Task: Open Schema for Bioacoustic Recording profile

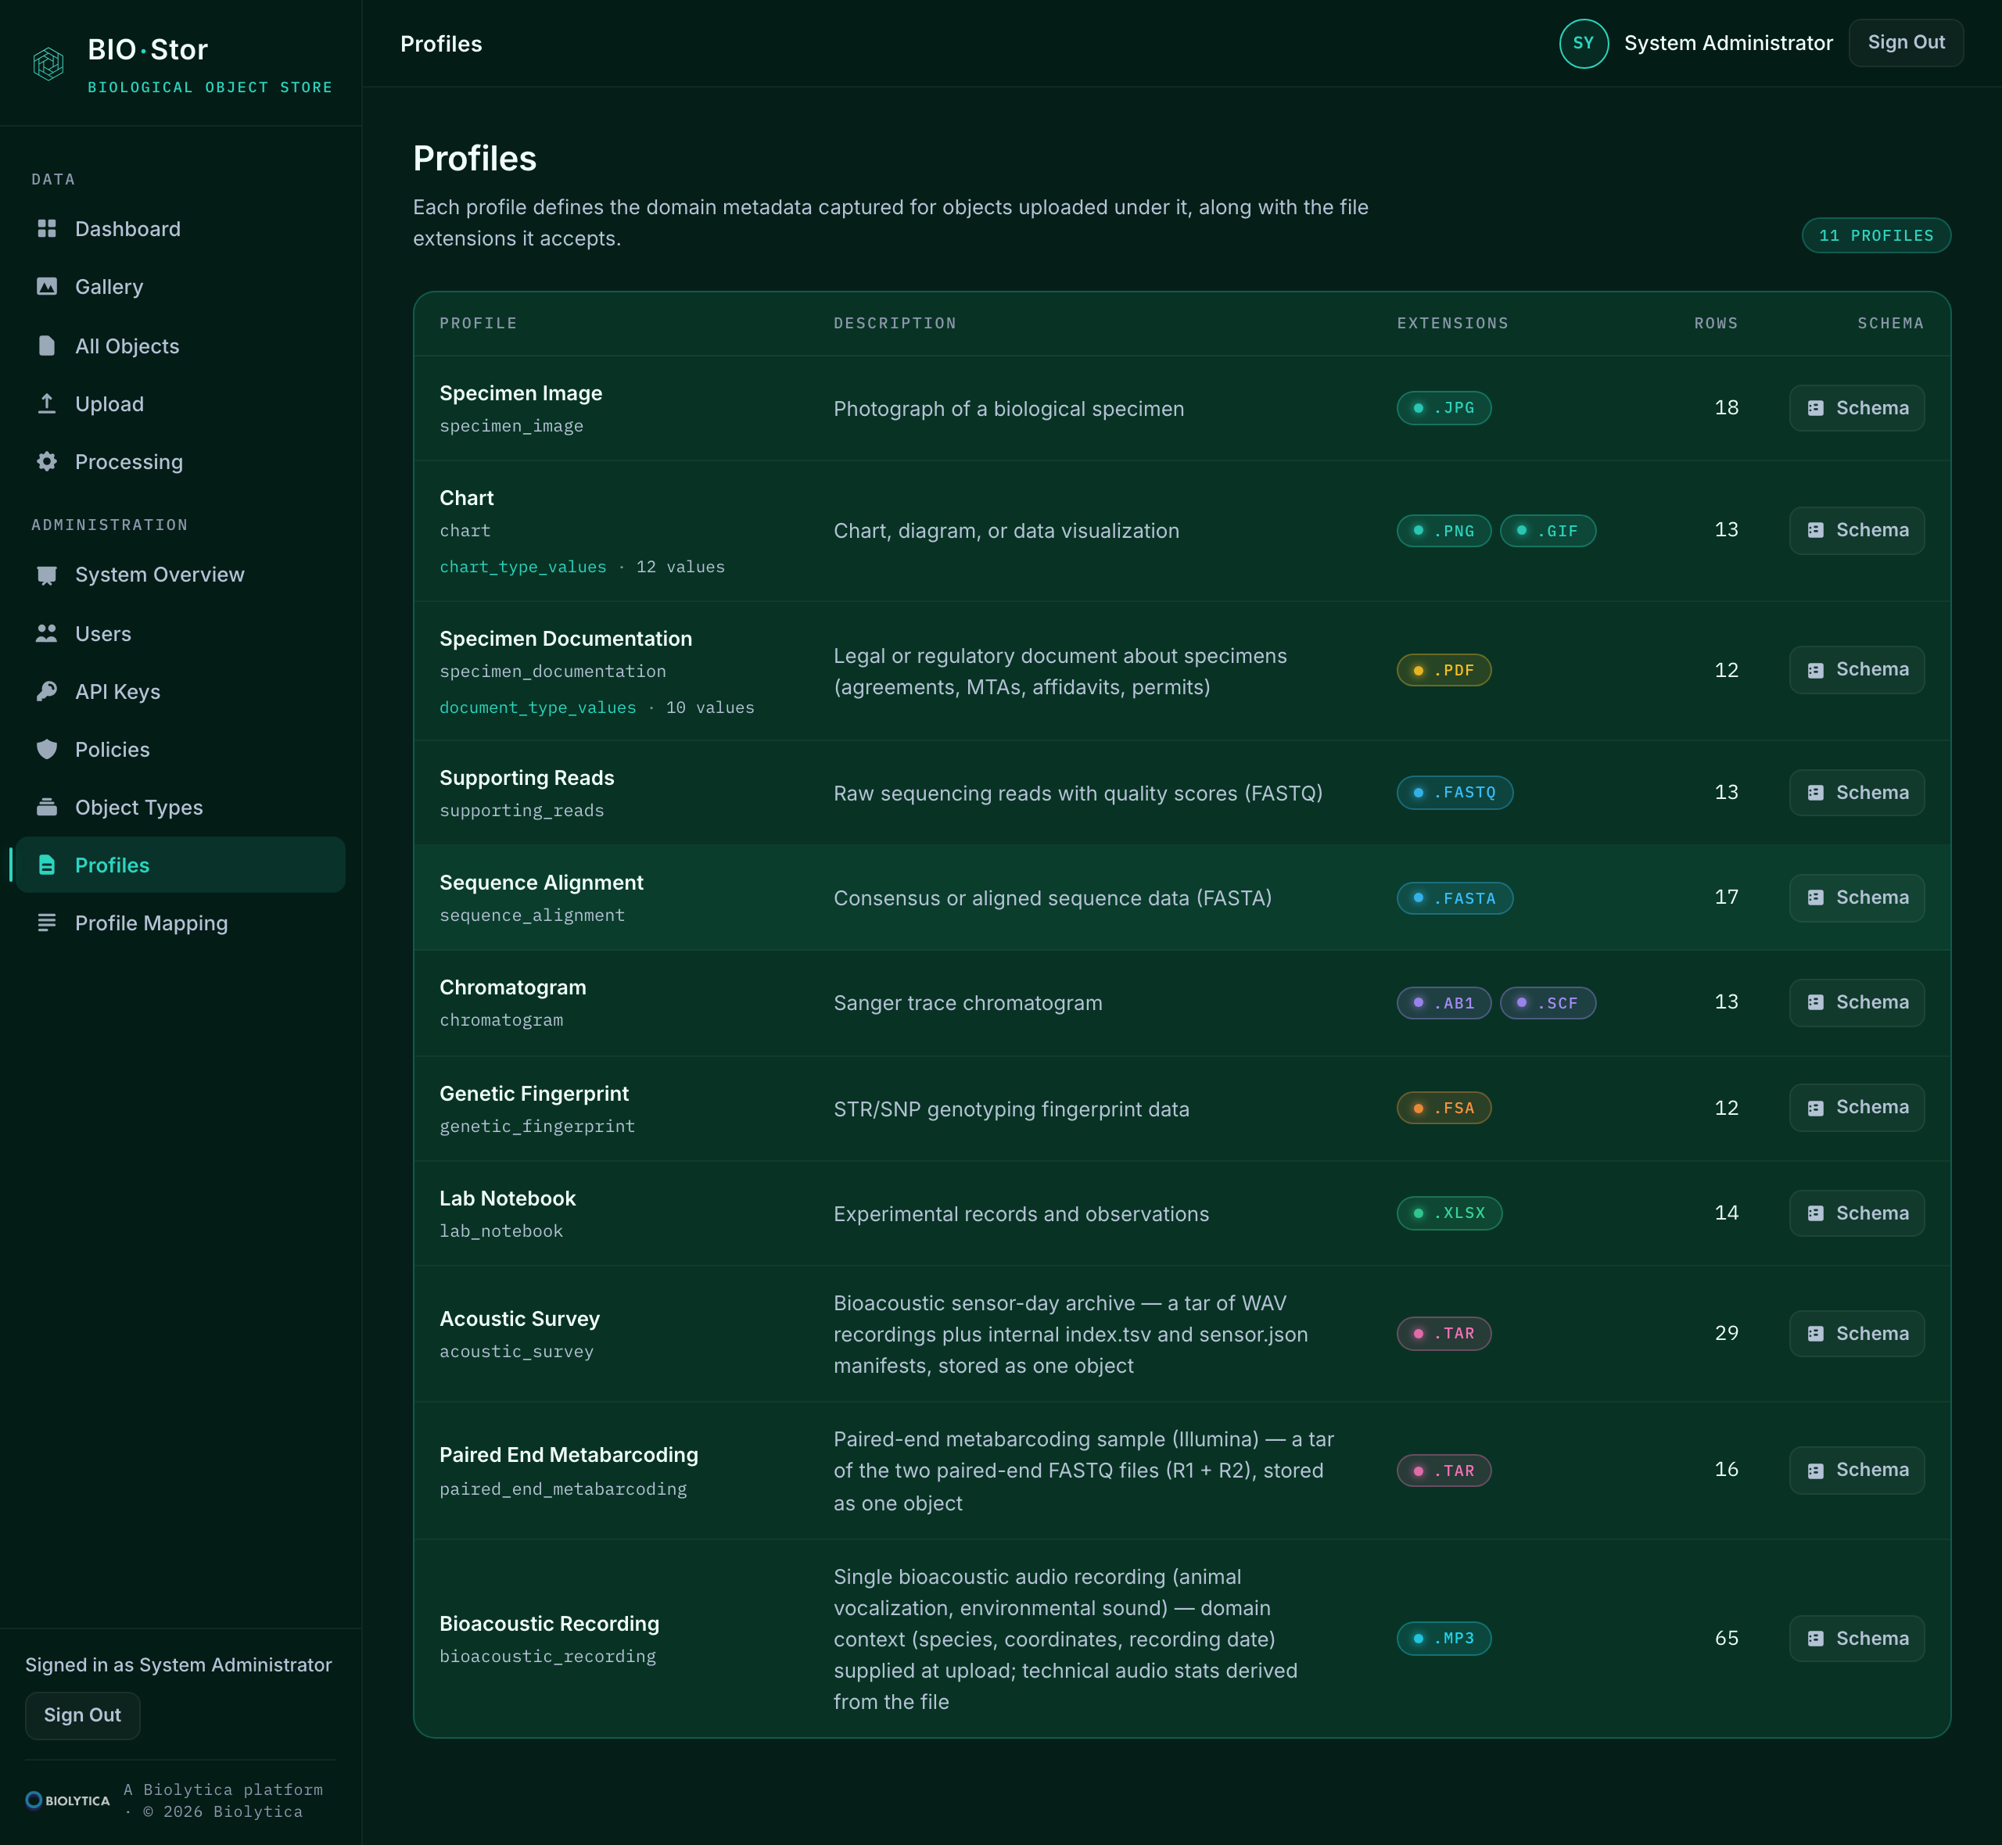Action: point(1857,1639)
